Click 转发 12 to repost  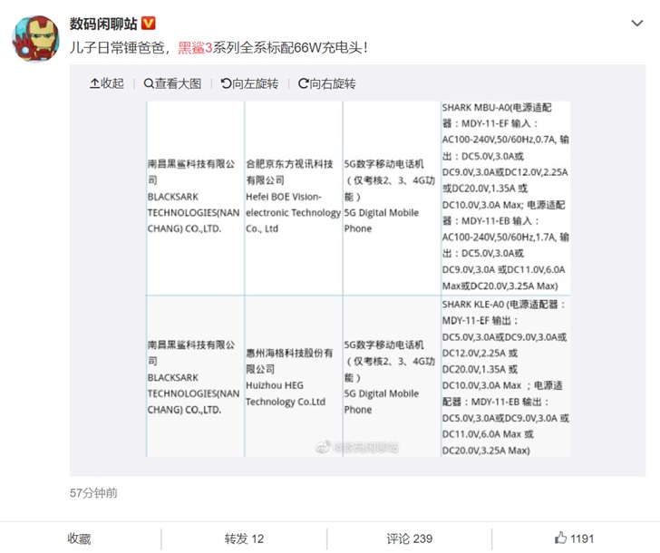[x=244, y=538]
